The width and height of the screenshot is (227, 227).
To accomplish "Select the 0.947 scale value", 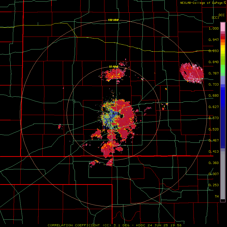I will coord(214,40).
